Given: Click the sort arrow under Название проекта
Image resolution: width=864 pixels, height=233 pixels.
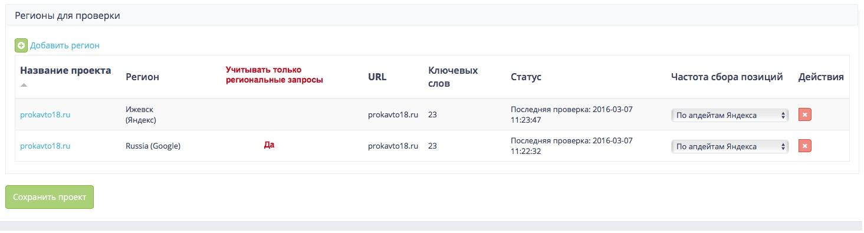Looking at the screenshot, I should [x=24, y=85].
